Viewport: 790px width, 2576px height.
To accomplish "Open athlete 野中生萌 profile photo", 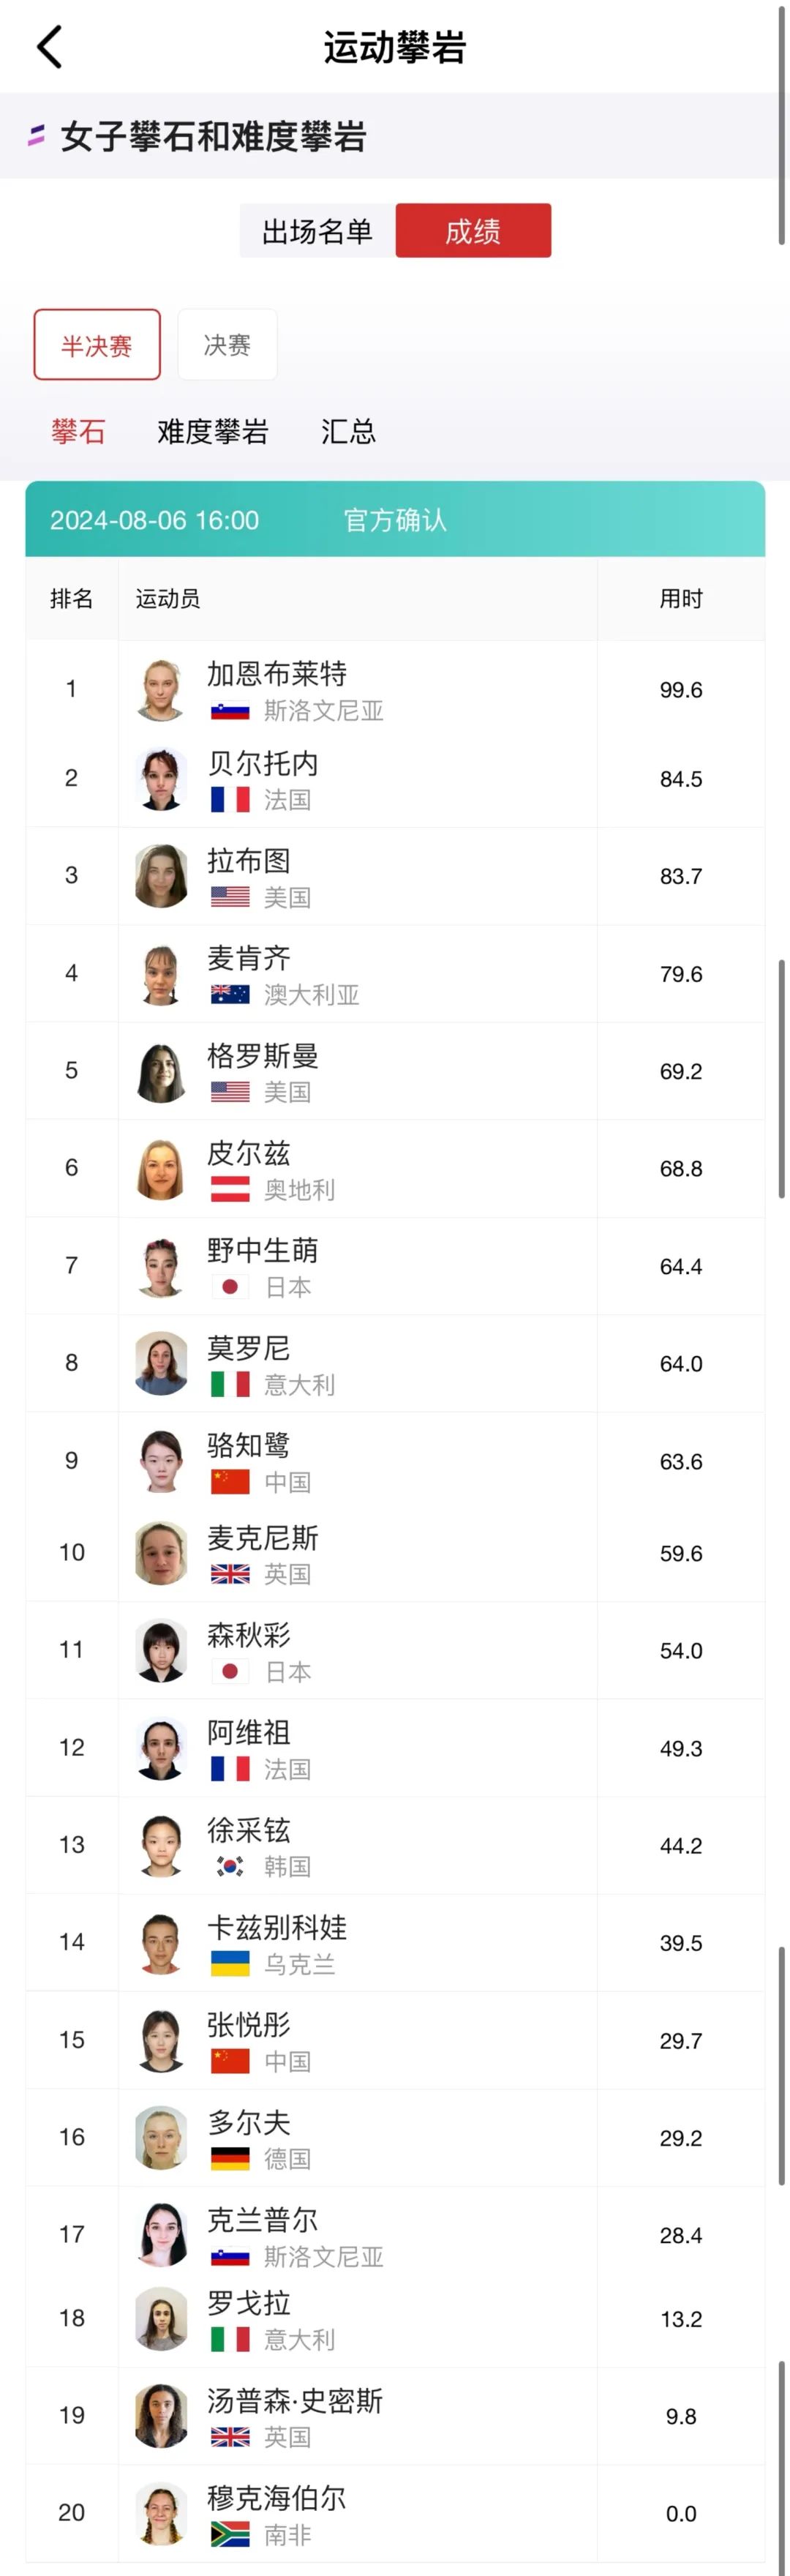I will [161, 1267].
